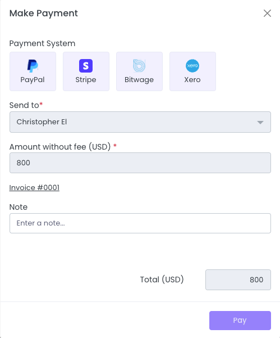Click the Bitwage text label
The height and width of the screenshot is (338, 280).
[x=139, y=80]
